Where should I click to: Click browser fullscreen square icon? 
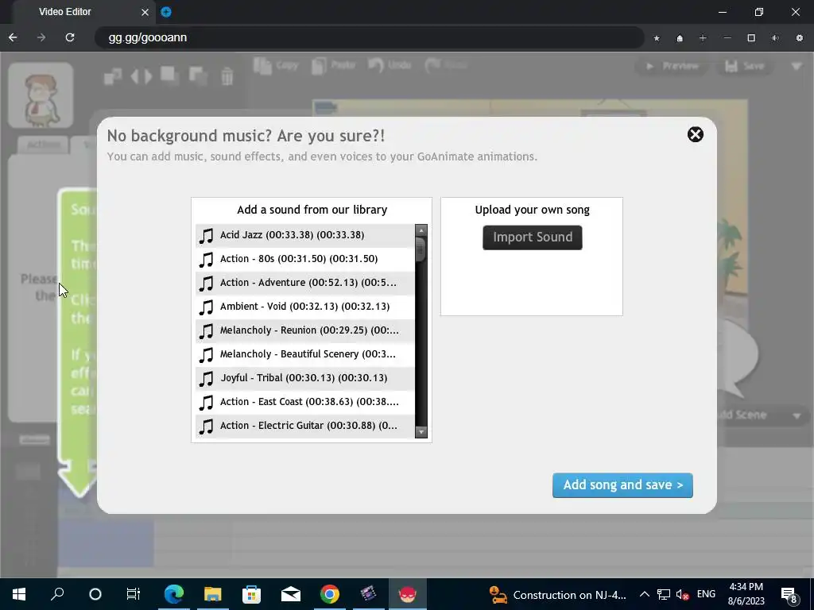(x=751, y=38)
